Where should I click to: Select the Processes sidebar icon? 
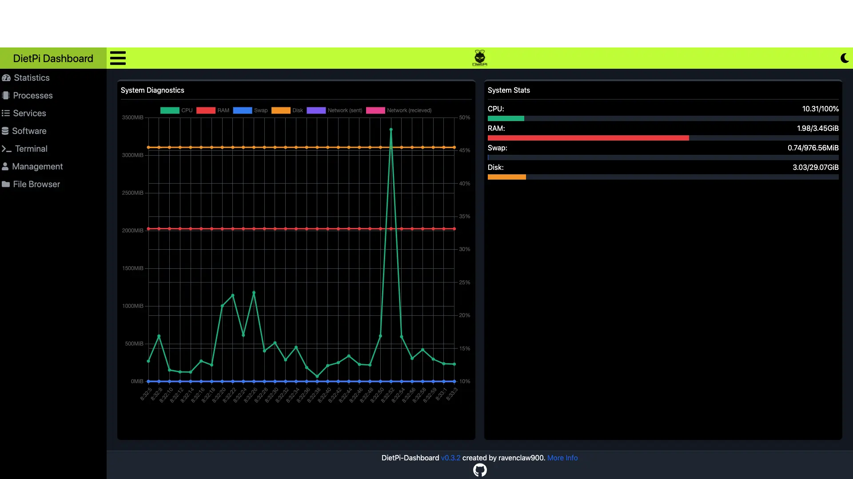coord(5,95)
